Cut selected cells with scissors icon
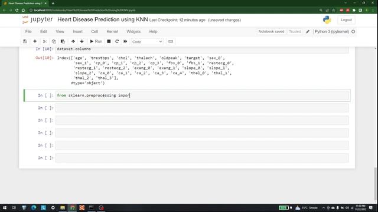This screenshot has height=212, width=378. (45, 41)
